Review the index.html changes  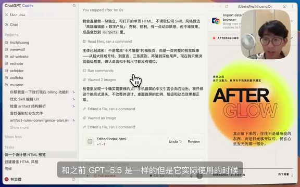[194, 142]
